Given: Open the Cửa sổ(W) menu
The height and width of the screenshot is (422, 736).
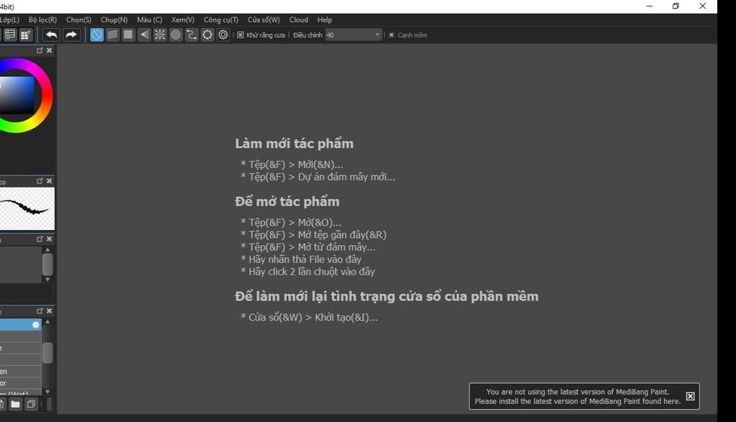Looking at the screenshot, I should point(264,19).
